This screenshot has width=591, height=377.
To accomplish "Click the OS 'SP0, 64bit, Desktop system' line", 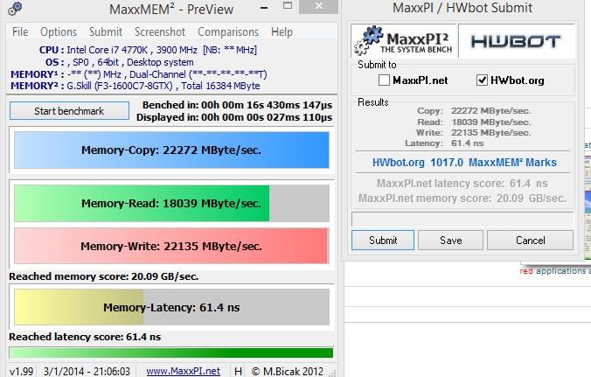I will (120, 62).
